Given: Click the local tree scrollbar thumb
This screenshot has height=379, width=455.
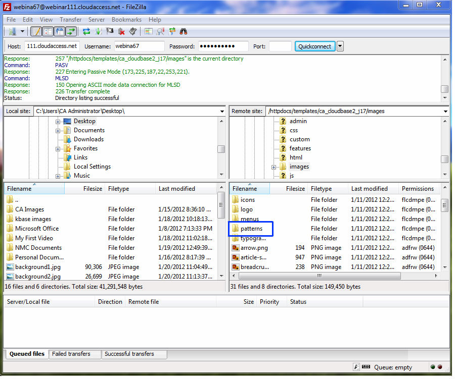Looking at the screenshot, I should click(x=221, y=149).
